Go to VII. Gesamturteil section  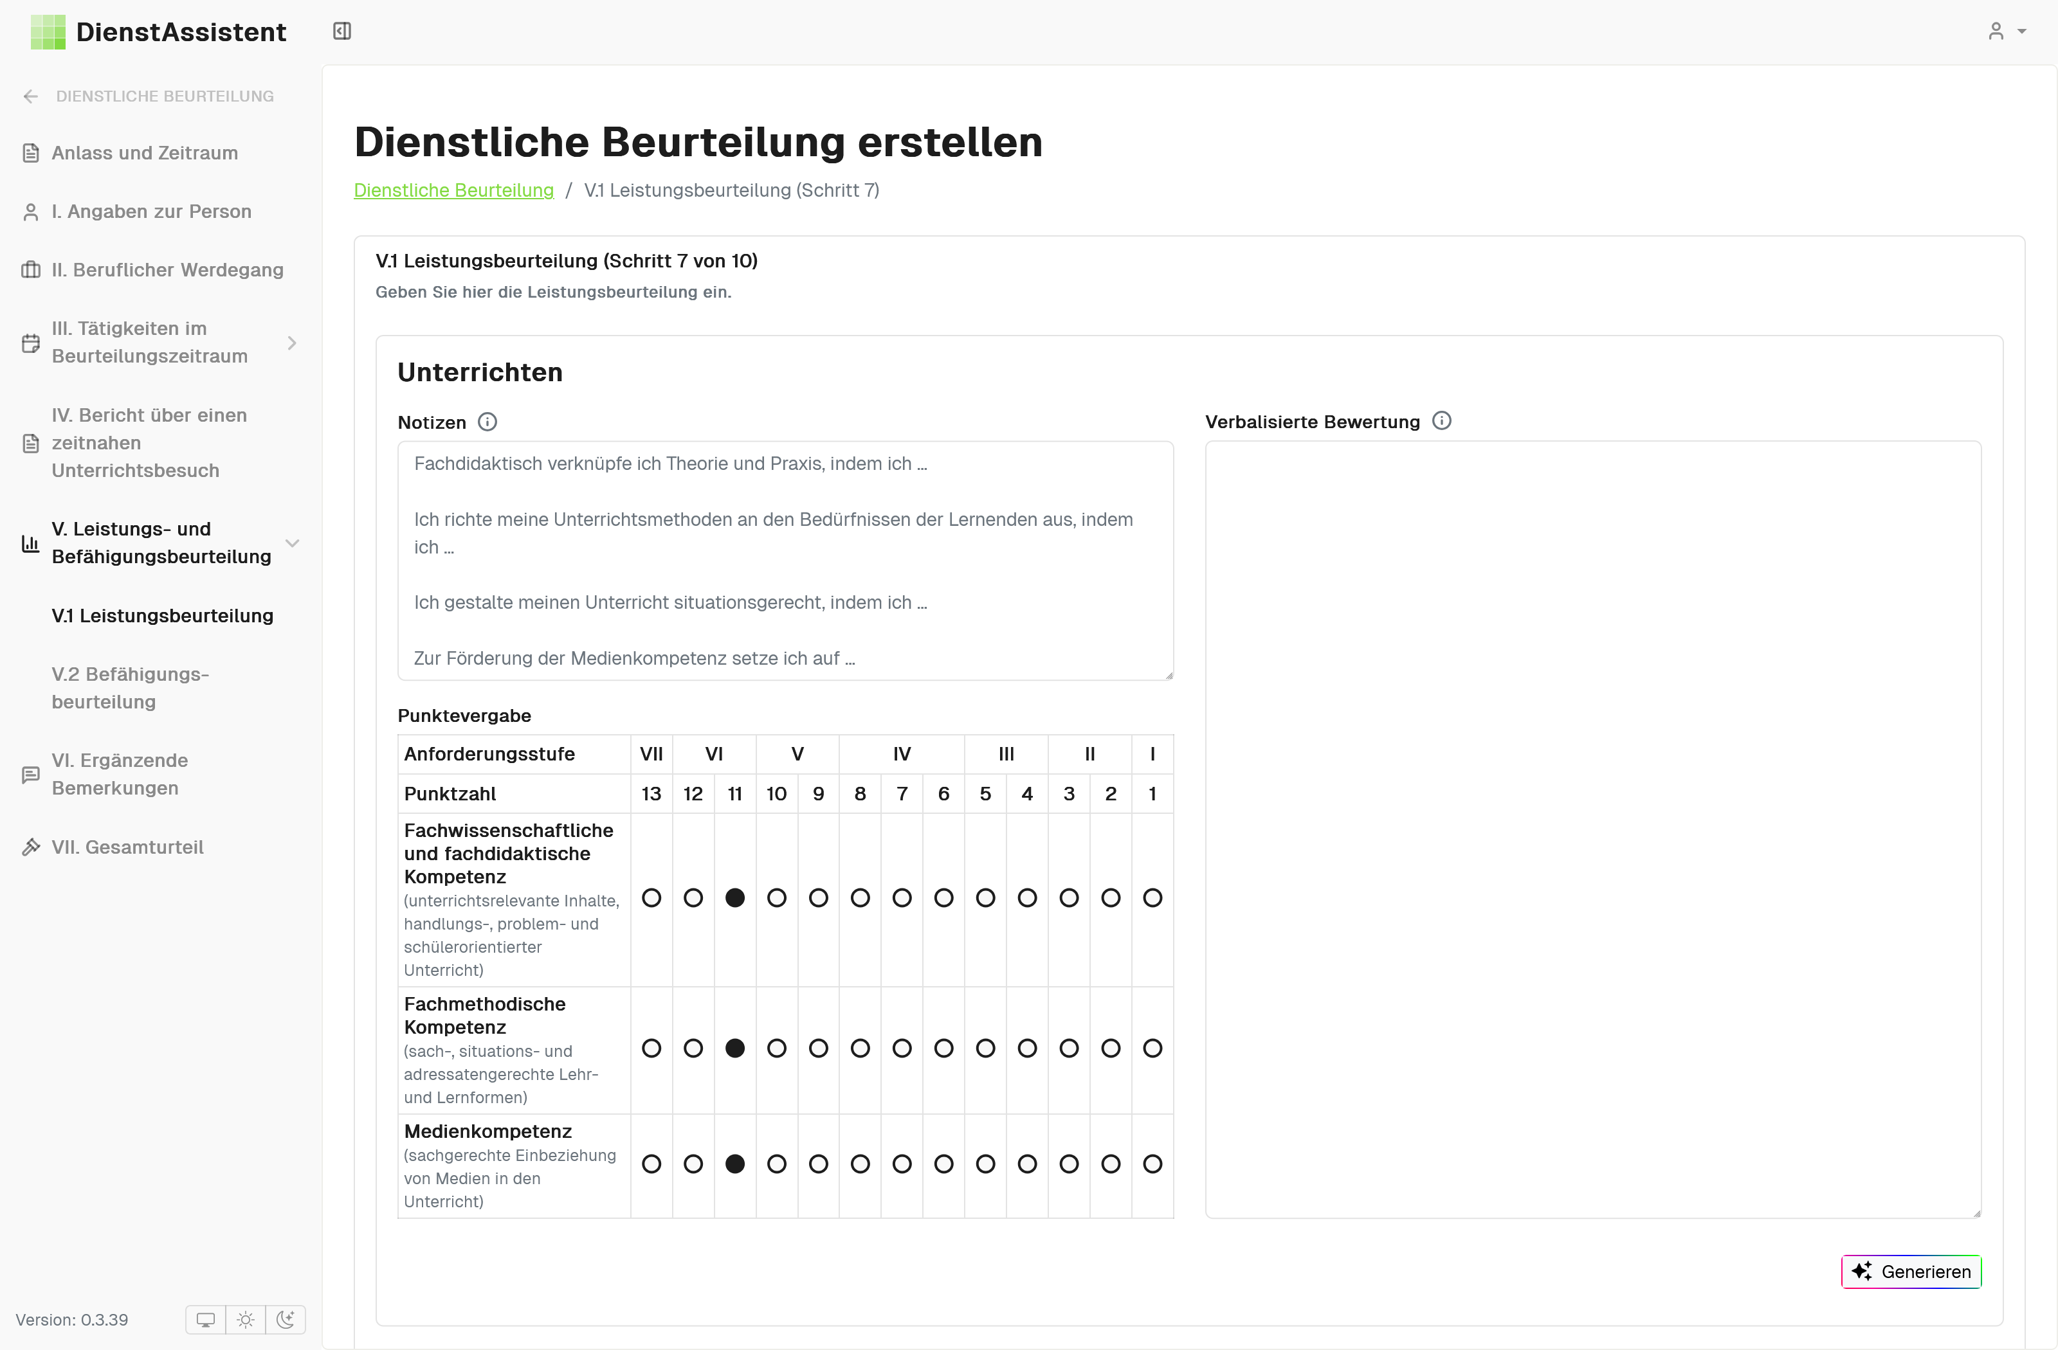click(127, 847)
